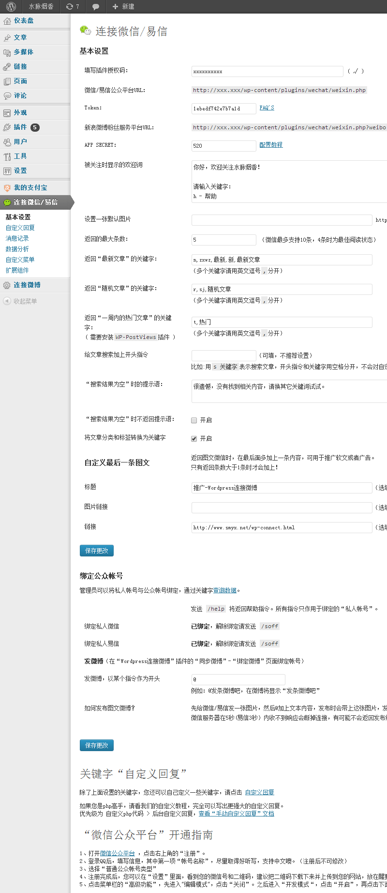This screenshot has width=387, height=893.
Task: Click the 我的支付宝 Alipay icon
Action: (7, 188)
